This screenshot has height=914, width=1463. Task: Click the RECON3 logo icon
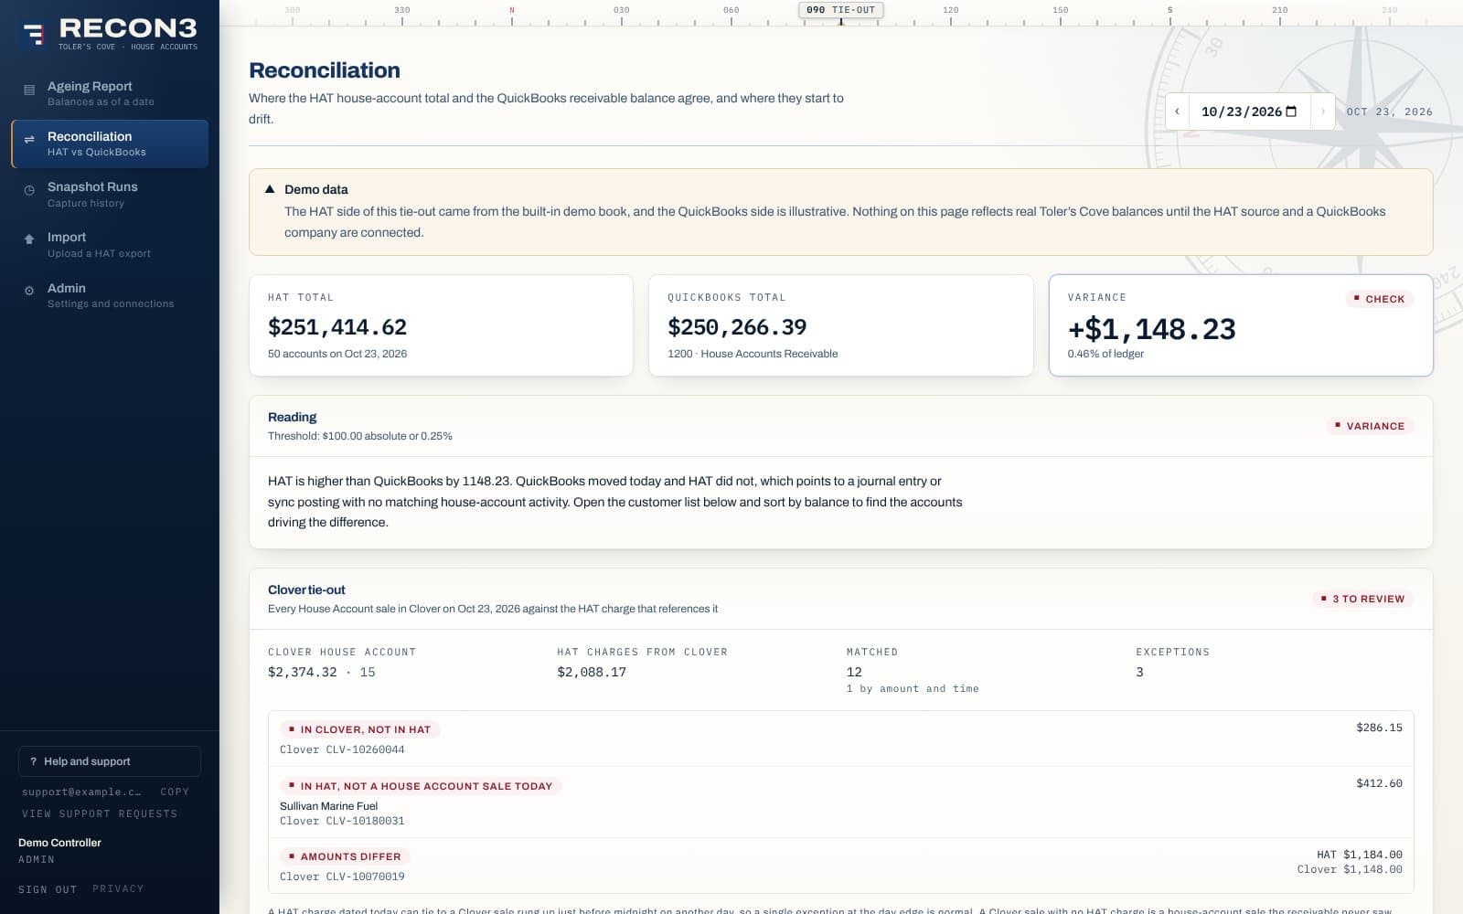click(34, 35)
